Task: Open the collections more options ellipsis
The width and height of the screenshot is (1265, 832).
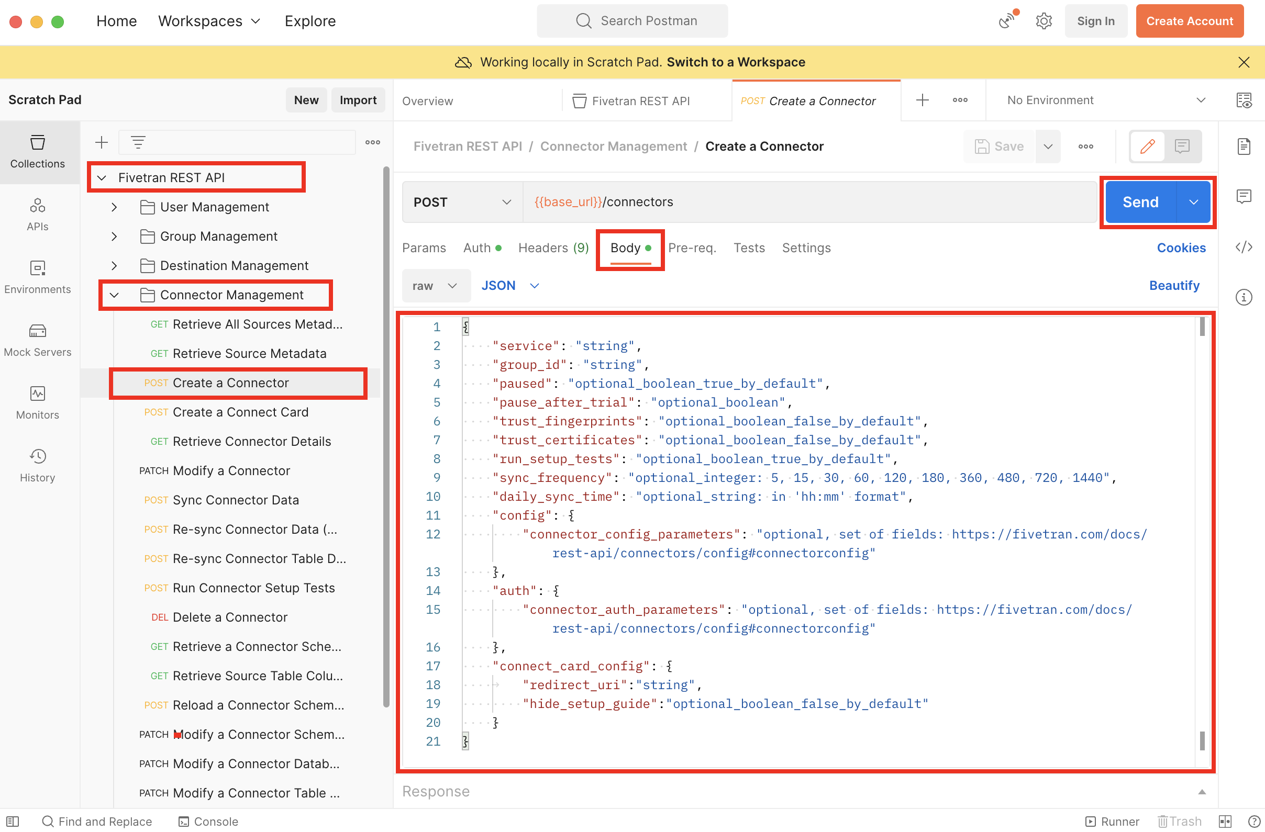Action: (x=373, y=142)
